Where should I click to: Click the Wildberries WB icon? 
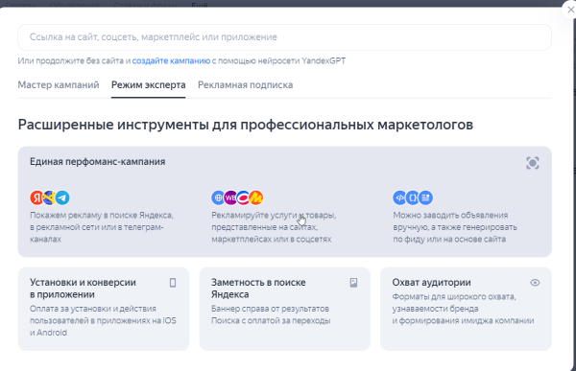pyautogui.click(x=230, y=197)
